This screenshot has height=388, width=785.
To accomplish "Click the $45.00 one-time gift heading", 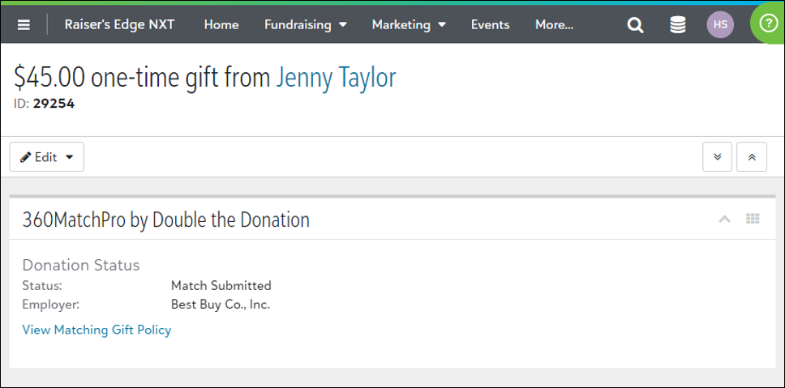I will [142, 78].
